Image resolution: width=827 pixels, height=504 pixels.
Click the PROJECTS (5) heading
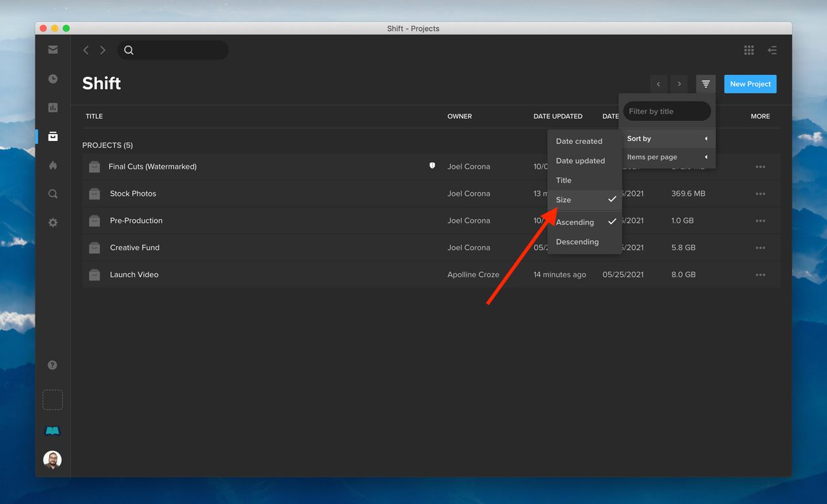pos(107,145)
